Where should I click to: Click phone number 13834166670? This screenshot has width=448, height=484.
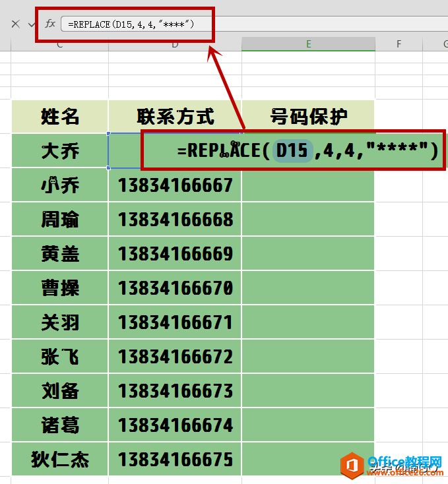175,288
